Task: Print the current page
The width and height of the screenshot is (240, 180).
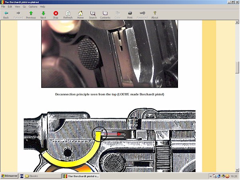Action: tap(130, 15)
